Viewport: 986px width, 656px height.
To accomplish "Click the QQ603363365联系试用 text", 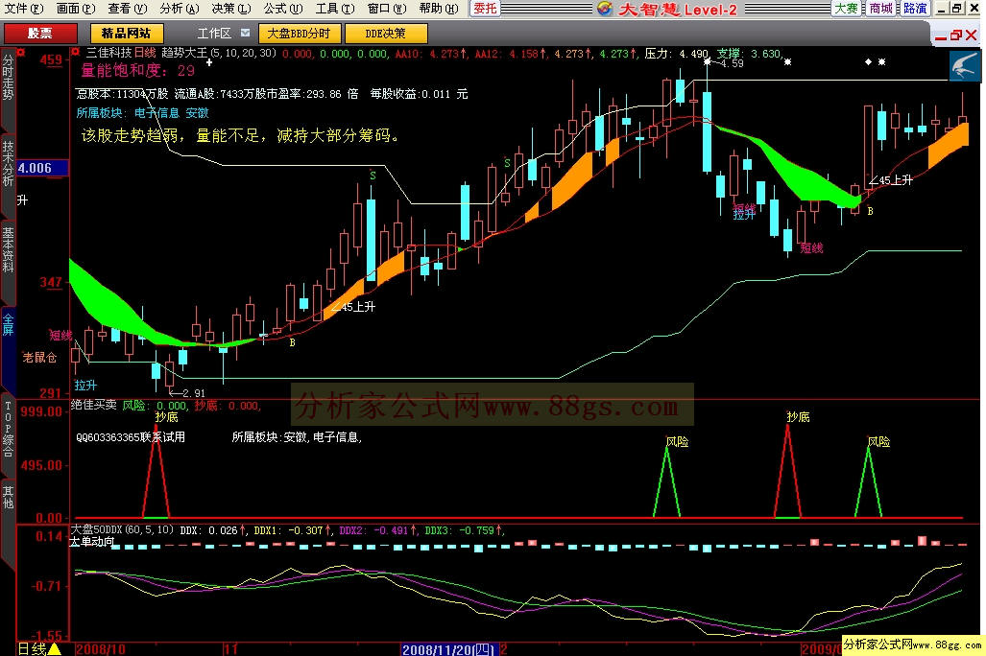I will pos(131,437).
